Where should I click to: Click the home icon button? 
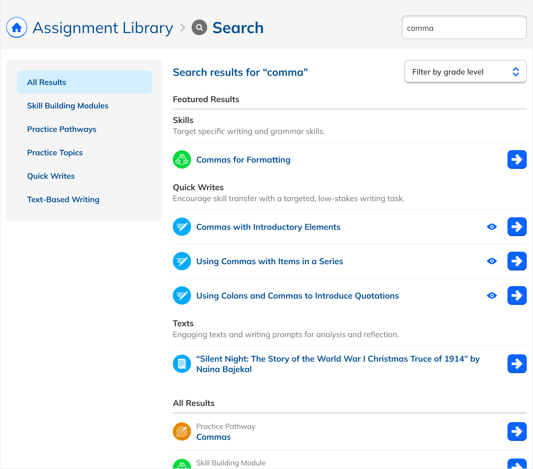coord(17,27)
